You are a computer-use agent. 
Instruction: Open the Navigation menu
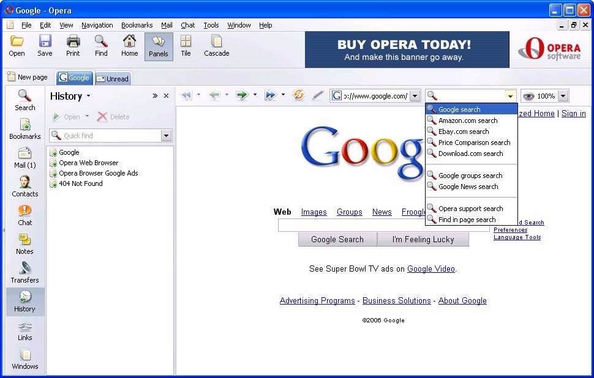pyautogui.click(x=97, y=25)
